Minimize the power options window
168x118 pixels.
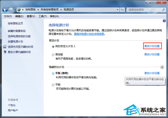point(148,2)
